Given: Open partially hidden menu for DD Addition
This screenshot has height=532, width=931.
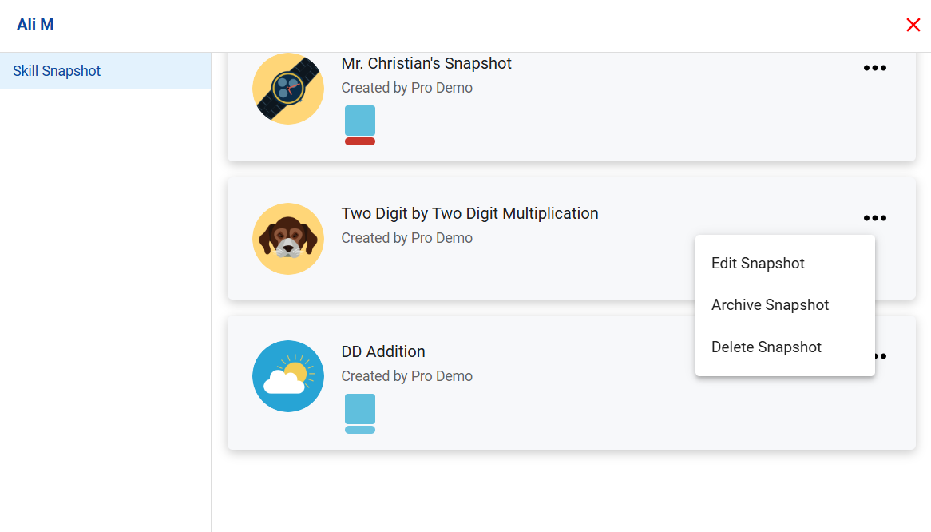Looking at the screenshot, I should click(x=881, y=356).
